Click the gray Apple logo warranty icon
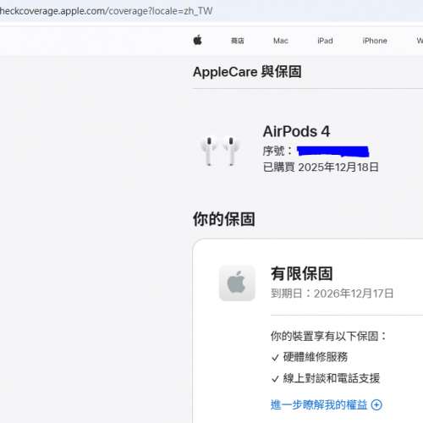The image size is (423, 423). point(237,283)
